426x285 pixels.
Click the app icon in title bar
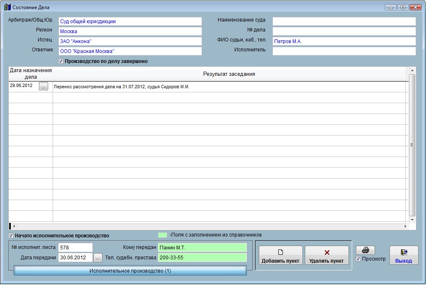click(x=7, y=7)
